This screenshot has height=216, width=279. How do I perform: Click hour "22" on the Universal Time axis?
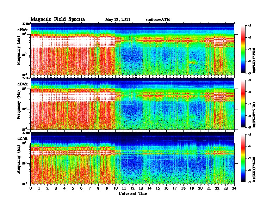tap(217, 188)
